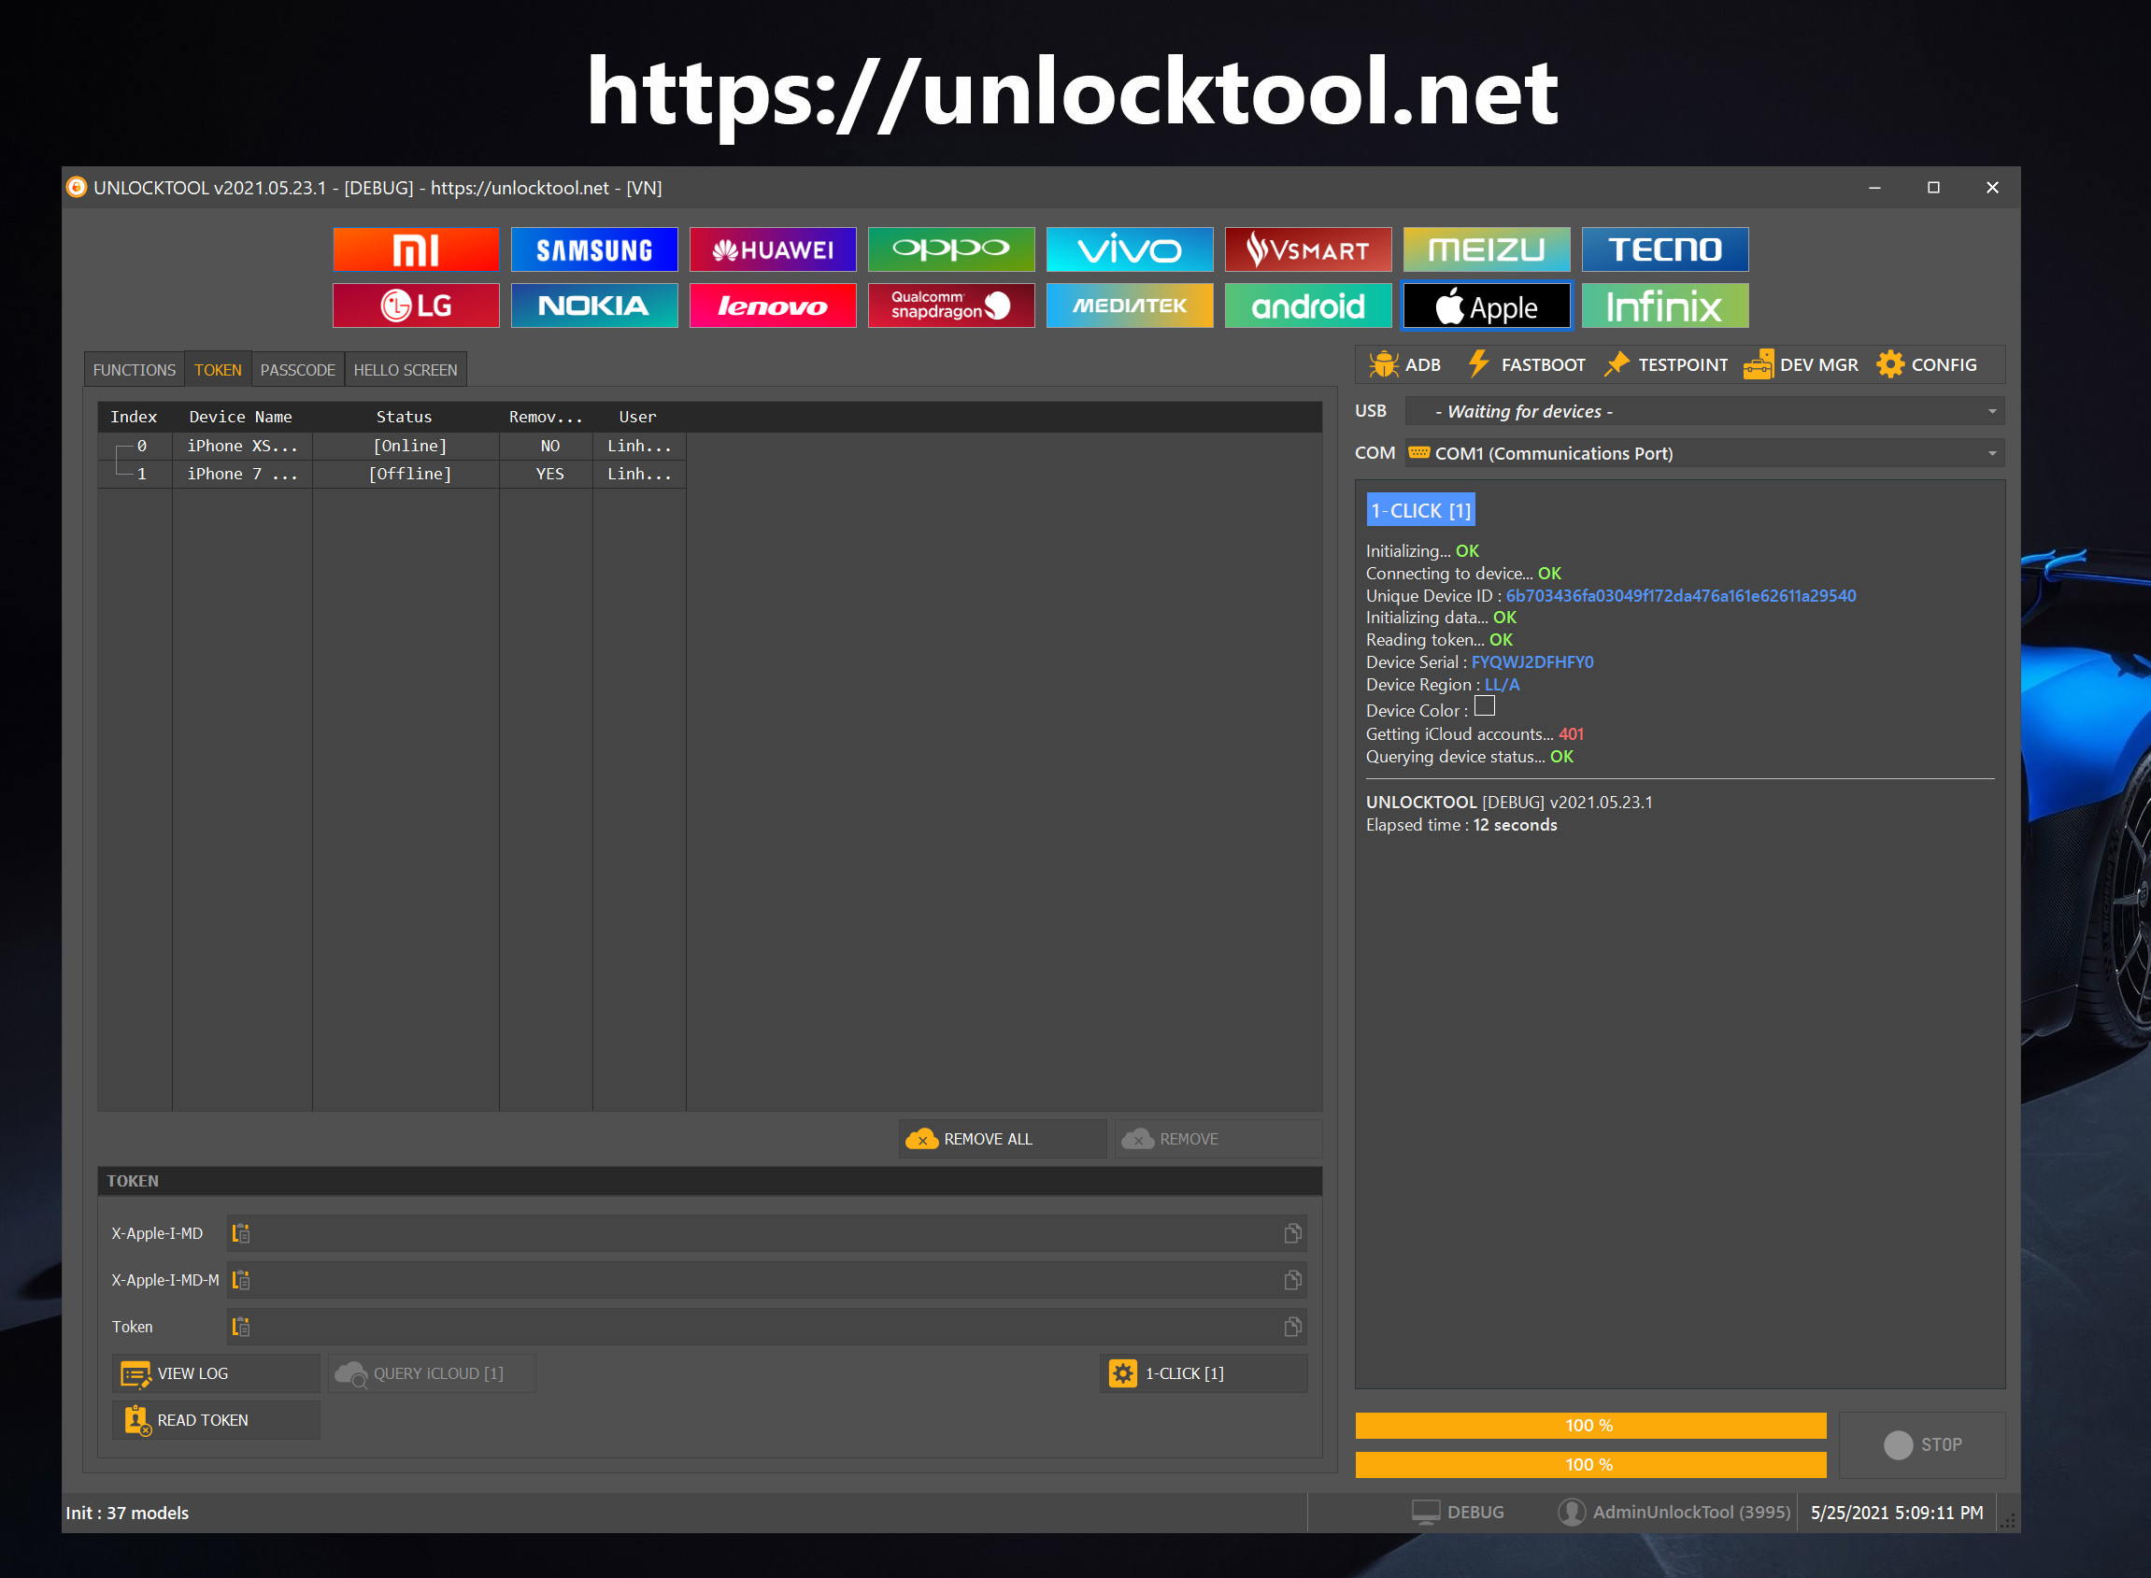This screenshot has width=2151, height=1578.
Task: Click the Device Name column header
Action: 241,417
